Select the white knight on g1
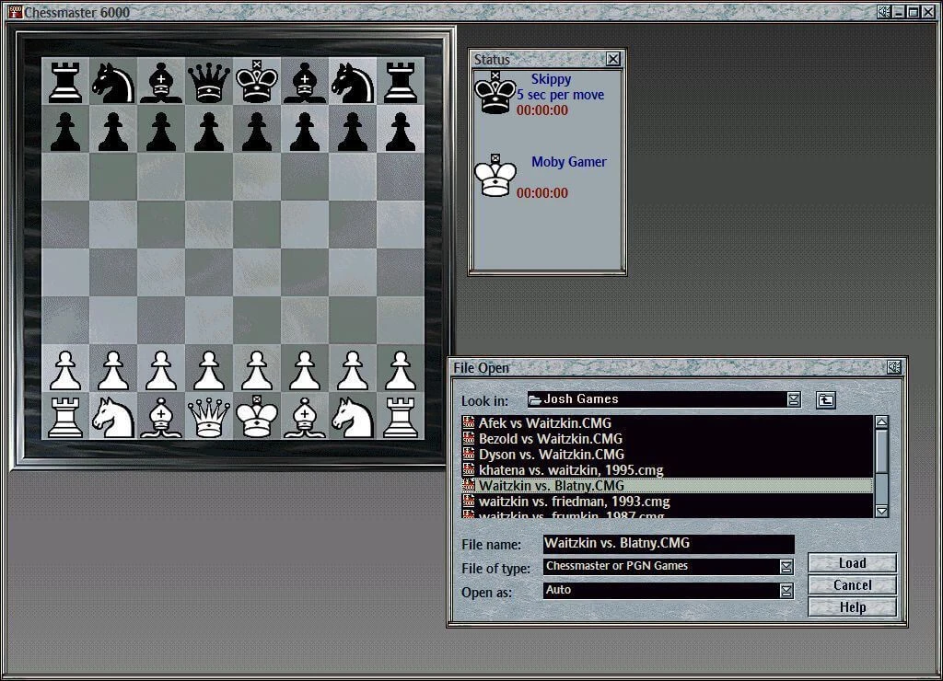 [x=353, y=418]
